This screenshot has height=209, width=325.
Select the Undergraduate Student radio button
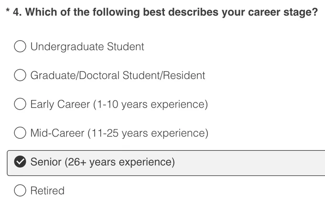pos(20,46)
